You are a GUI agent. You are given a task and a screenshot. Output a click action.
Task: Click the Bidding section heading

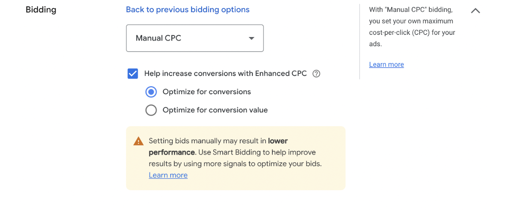click(x=41, y=10)
